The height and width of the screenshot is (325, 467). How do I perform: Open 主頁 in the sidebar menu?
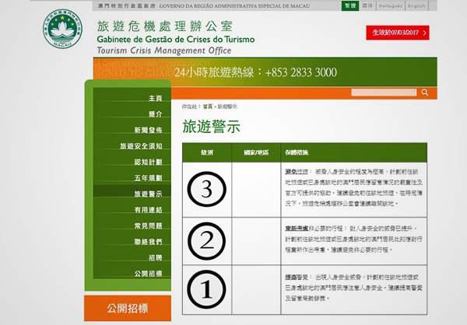(156, 98)
